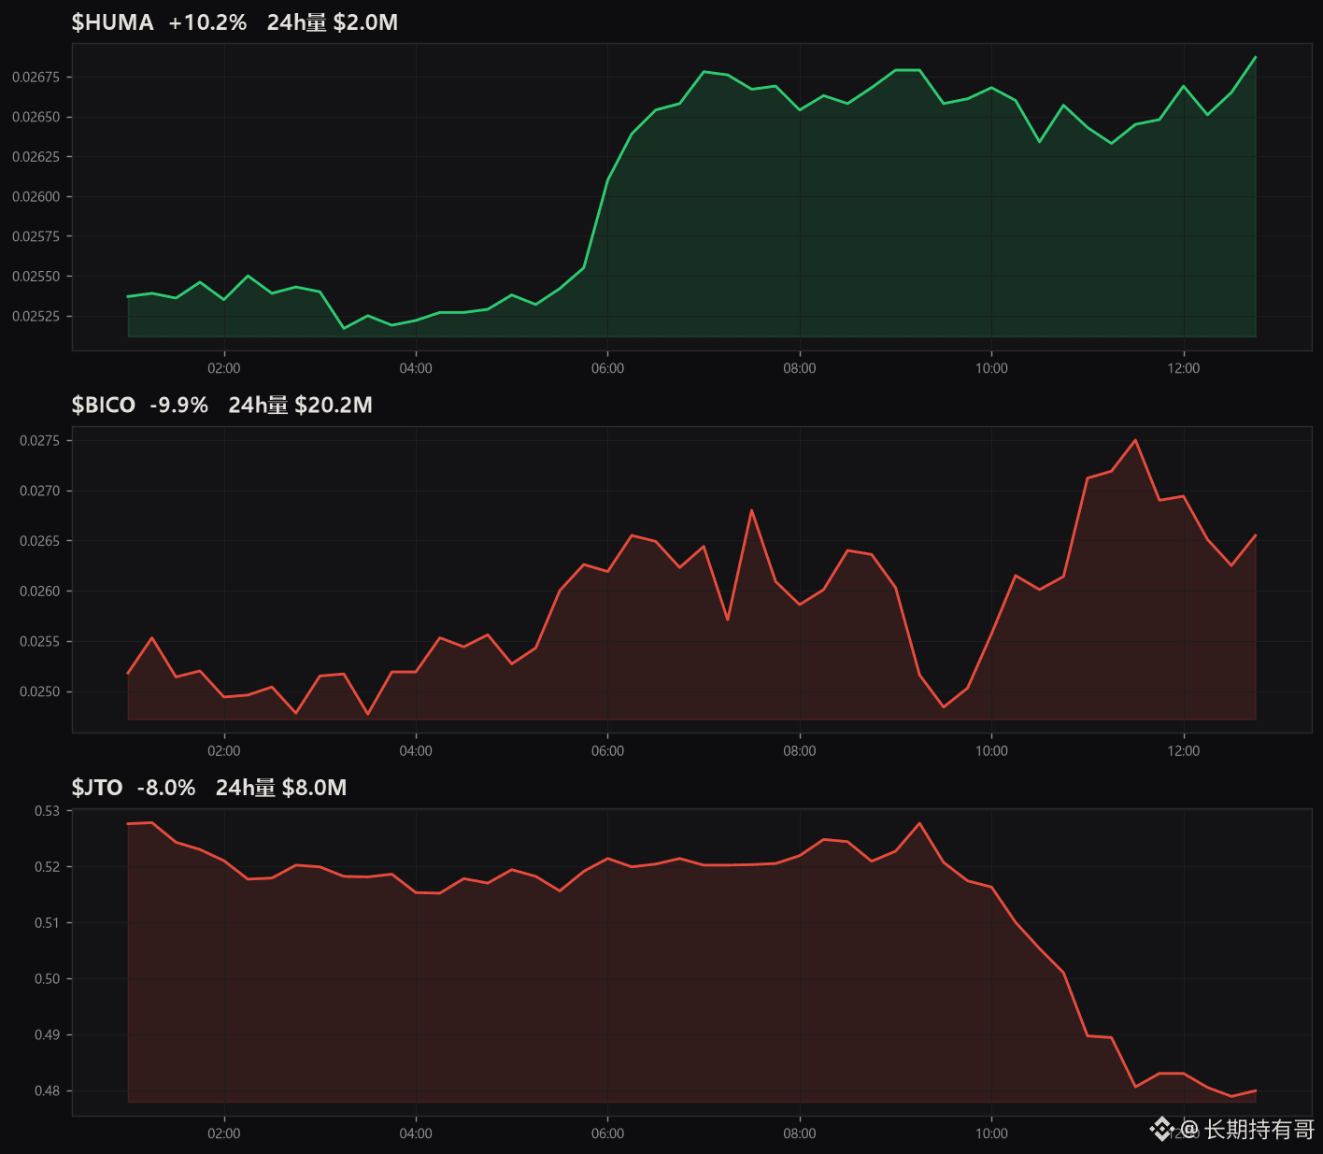This screenshot has height=1154, width=1323.
Task: Click 02:00 on the $HUMA time axis
Action: (x=224, y=368)
